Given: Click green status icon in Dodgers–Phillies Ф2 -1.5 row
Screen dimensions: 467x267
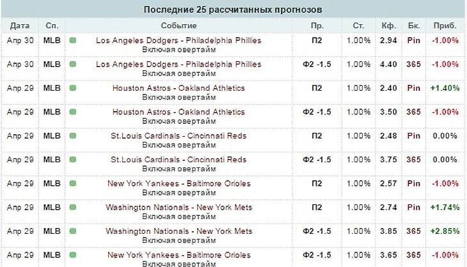Looking at the screenshot, I should tap(72, 65).
